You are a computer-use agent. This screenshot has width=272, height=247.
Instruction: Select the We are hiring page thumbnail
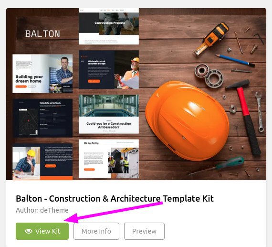pos(109,159)
